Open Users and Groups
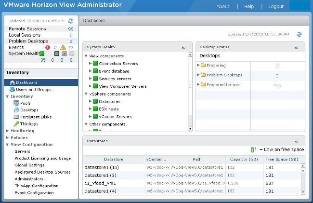The height and width of the screenshot is (203, 313). [x=34, y=89]
